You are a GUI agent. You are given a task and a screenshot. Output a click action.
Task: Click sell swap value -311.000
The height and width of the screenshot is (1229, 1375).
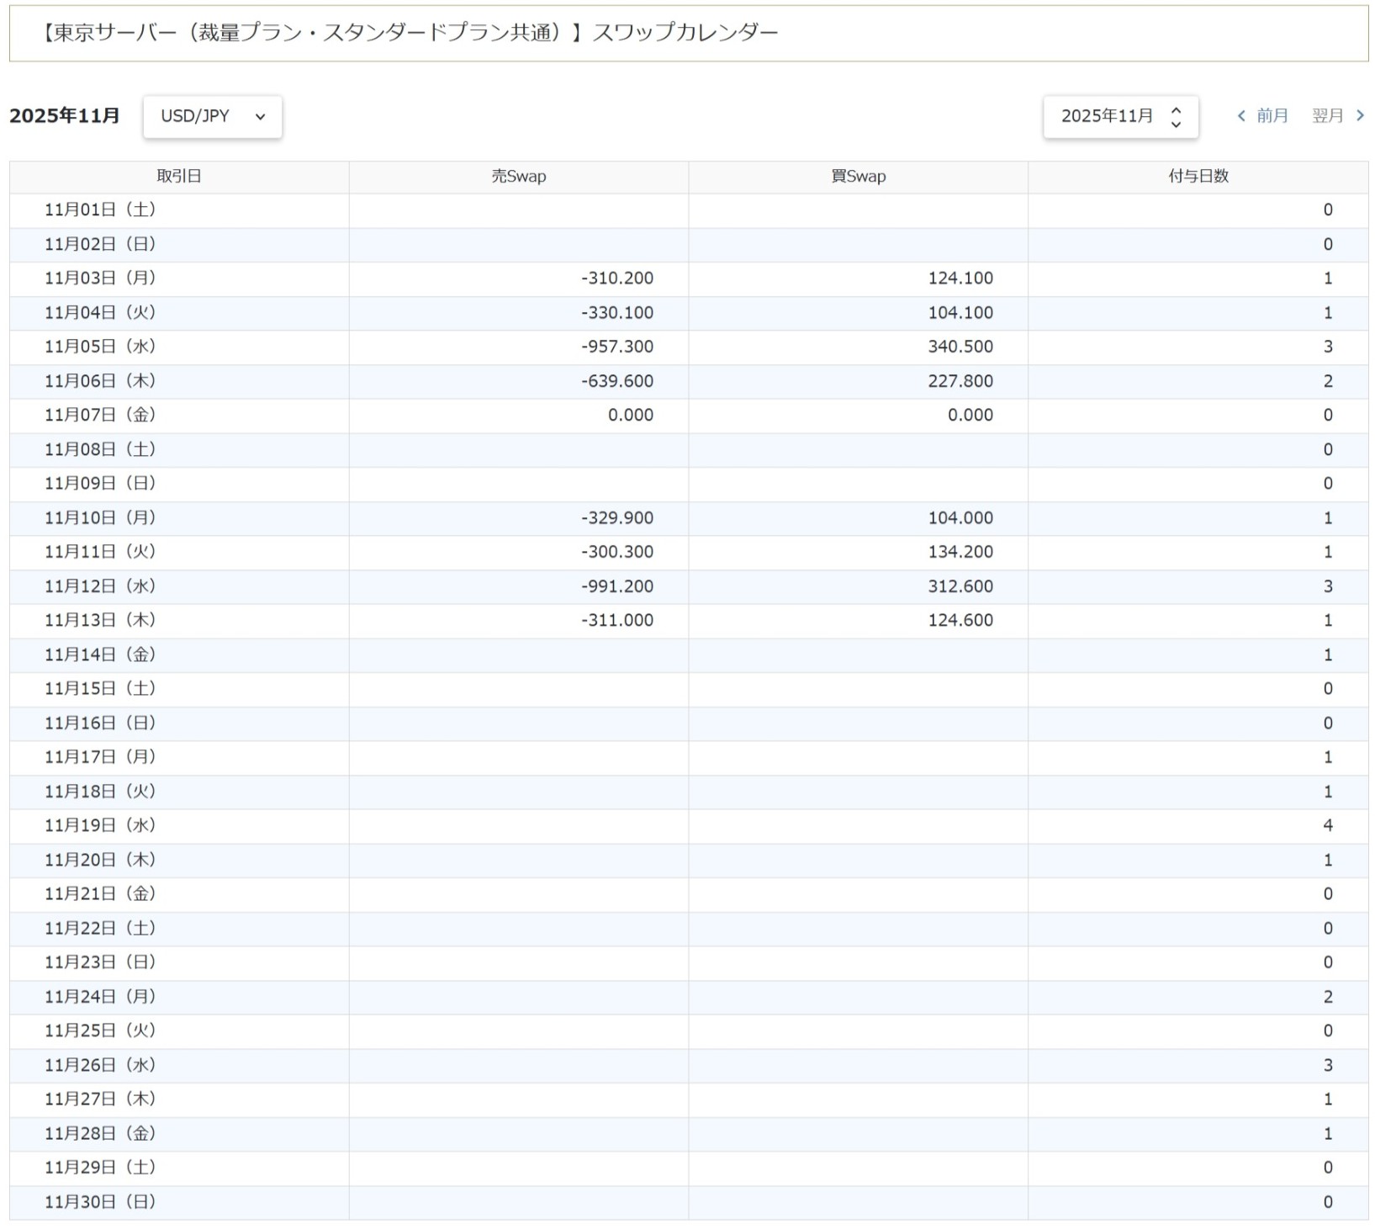(617, 621)
